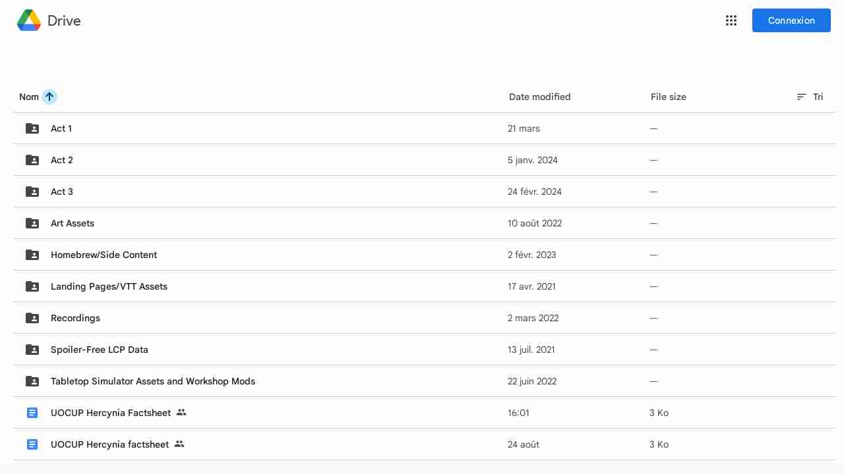Click the Homebrew/Side Content folder icon

[x=32, y=255]
